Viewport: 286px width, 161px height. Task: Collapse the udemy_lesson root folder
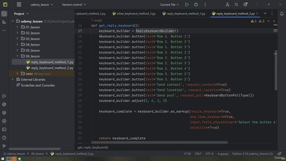click(13, 21)
